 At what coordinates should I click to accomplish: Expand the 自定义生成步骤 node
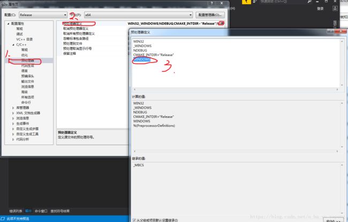tap(13, 129)
